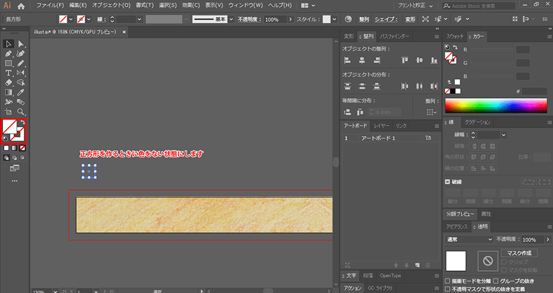Toggle グループの抜き checkbox

tap(495, 281)
